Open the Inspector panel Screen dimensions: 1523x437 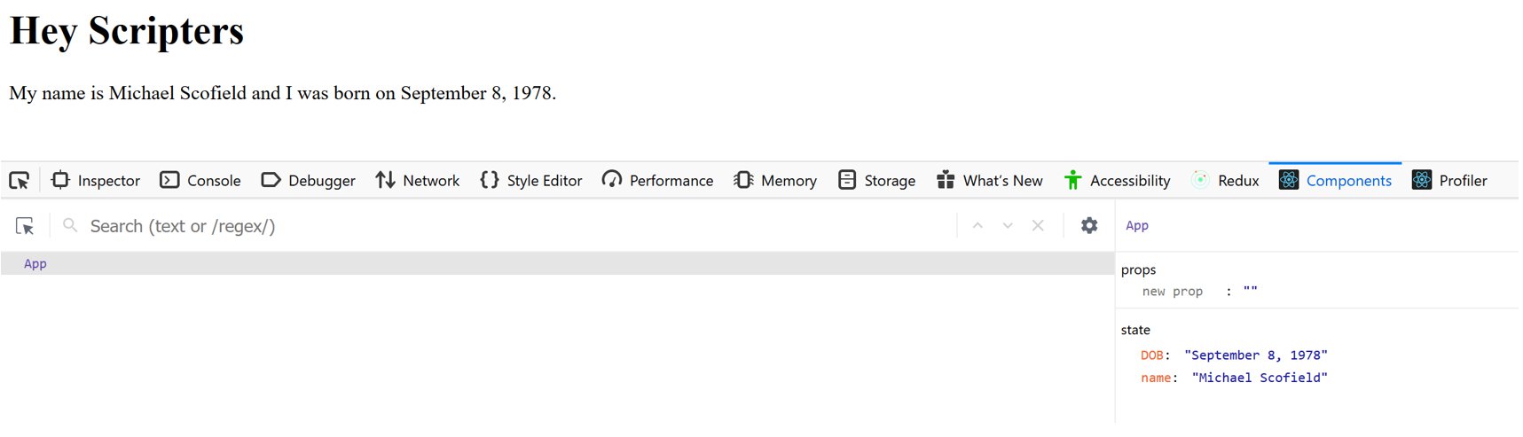[x=96, y=181]
